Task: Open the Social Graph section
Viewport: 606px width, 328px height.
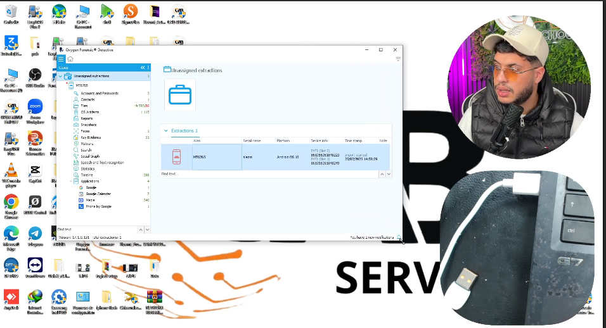Action: [90, 156]
